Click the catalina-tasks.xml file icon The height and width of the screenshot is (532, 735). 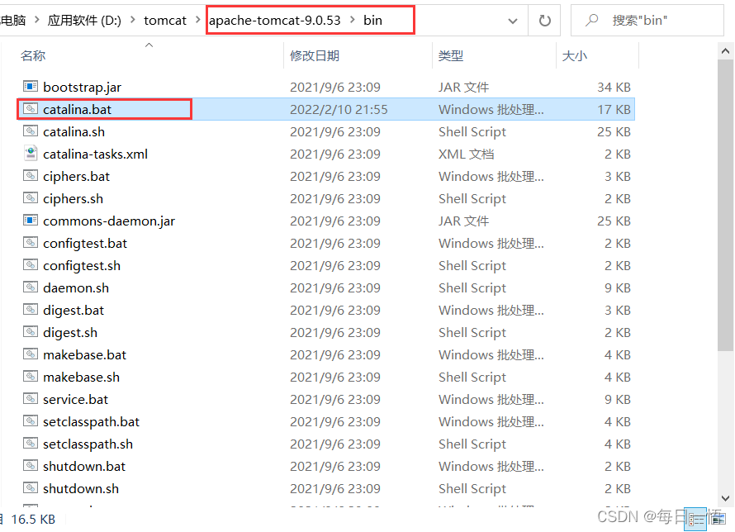(31, 154)
